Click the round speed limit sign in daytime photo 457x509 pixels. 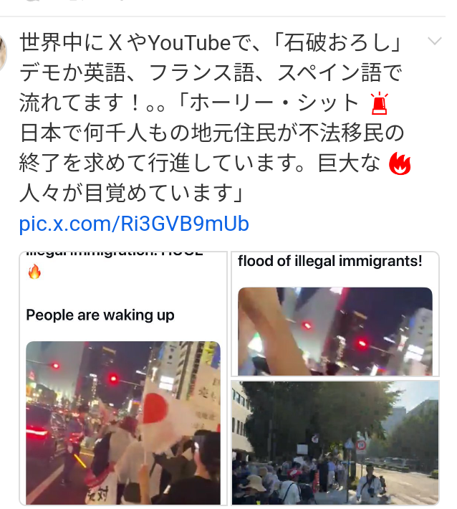pos(361,445)
